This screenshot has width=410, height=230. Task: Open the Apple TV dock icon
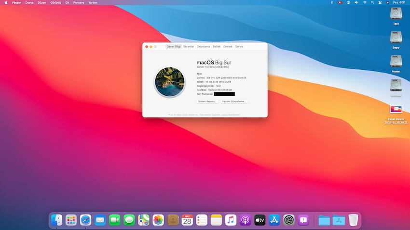pos(260,220)
